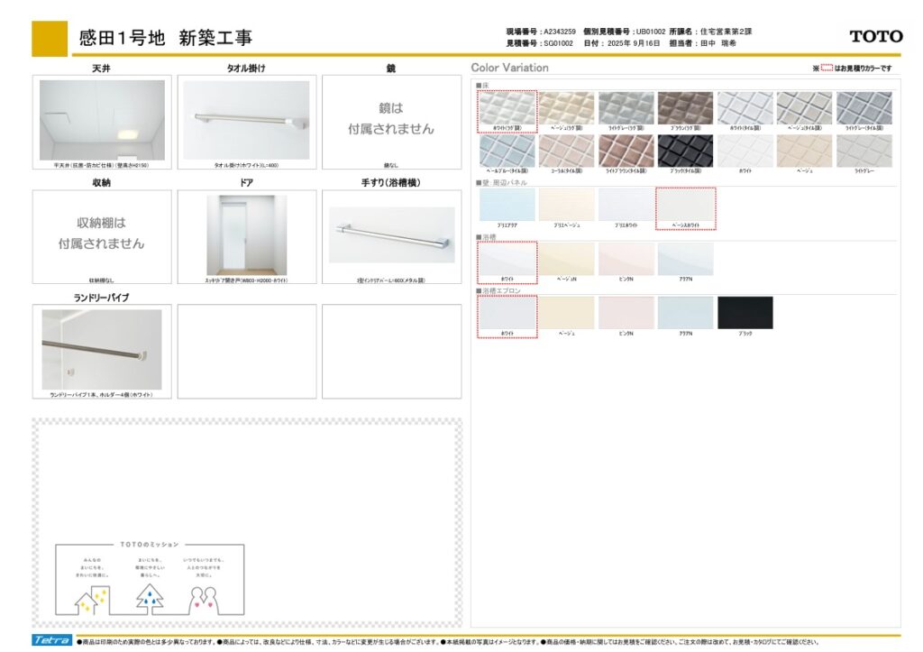Select the ピンクN bathtub color swatch

click(x=626, y=259)
